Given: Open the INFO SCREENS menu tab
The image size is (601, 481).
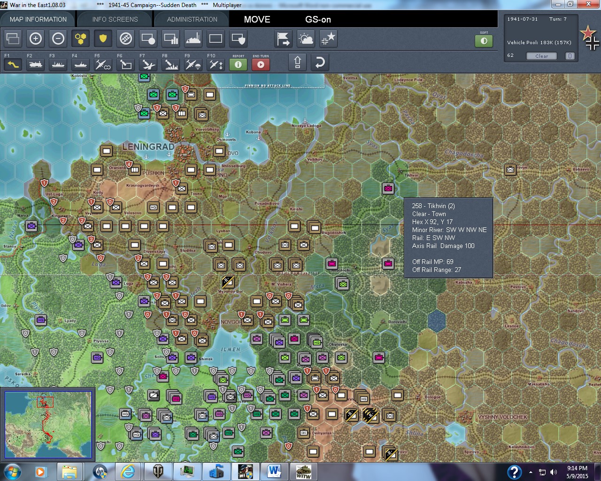Looking at the screenshot, I should pos(114,19).
